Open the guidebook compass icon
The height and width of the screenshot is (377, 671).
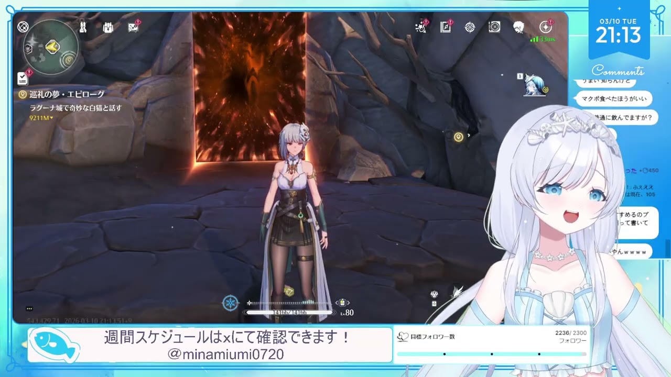(x=446, y=27)
